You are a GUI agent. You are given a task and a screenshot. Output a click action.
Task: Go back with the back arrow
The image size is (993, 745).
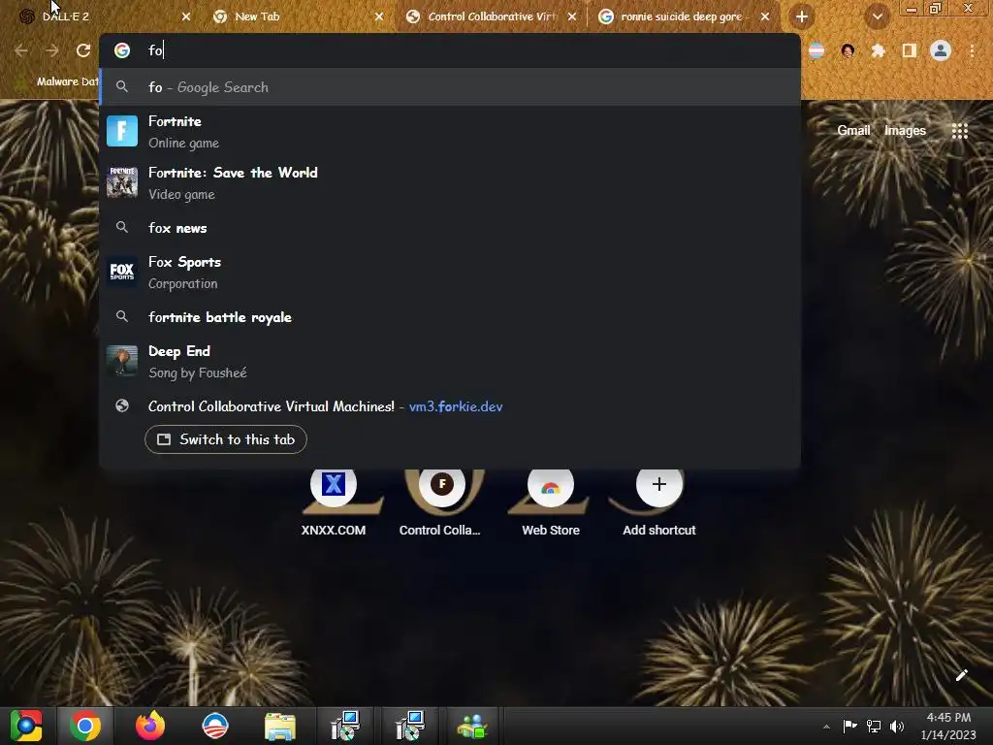tap(21, 50)
